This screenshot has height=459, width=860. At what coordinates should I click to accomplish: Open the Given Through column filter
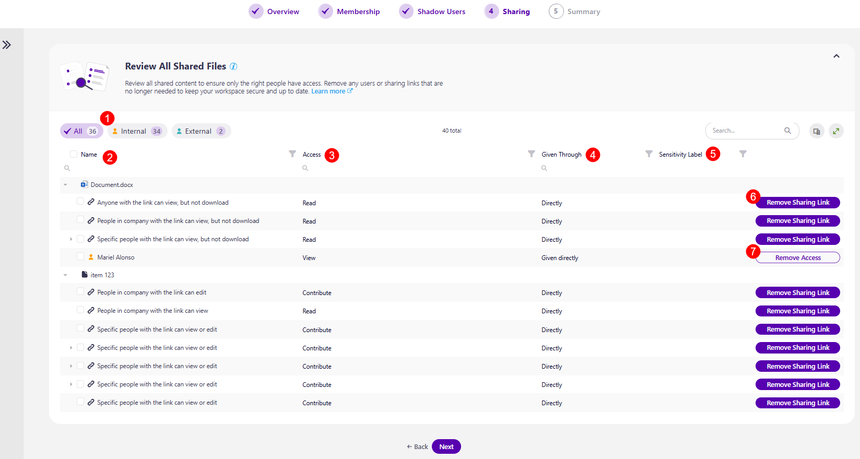click(x=649, y=154)
